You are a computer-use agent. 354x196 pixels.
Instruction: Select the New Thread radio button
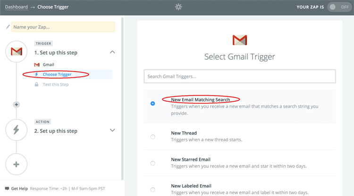coord(152,137)
